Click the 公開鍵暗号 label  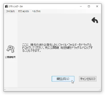coord(10,57)
